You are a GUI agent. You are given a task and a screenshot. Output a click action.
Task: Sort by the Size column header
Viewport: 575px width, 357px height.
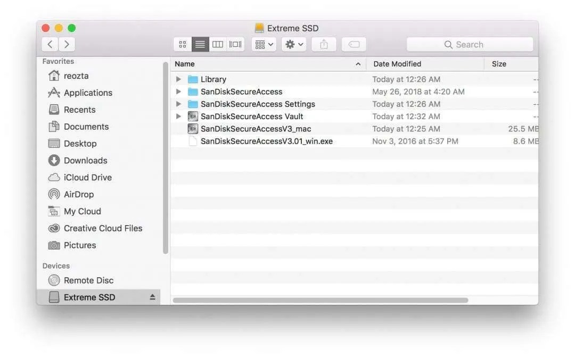click(x=512, y=64)
